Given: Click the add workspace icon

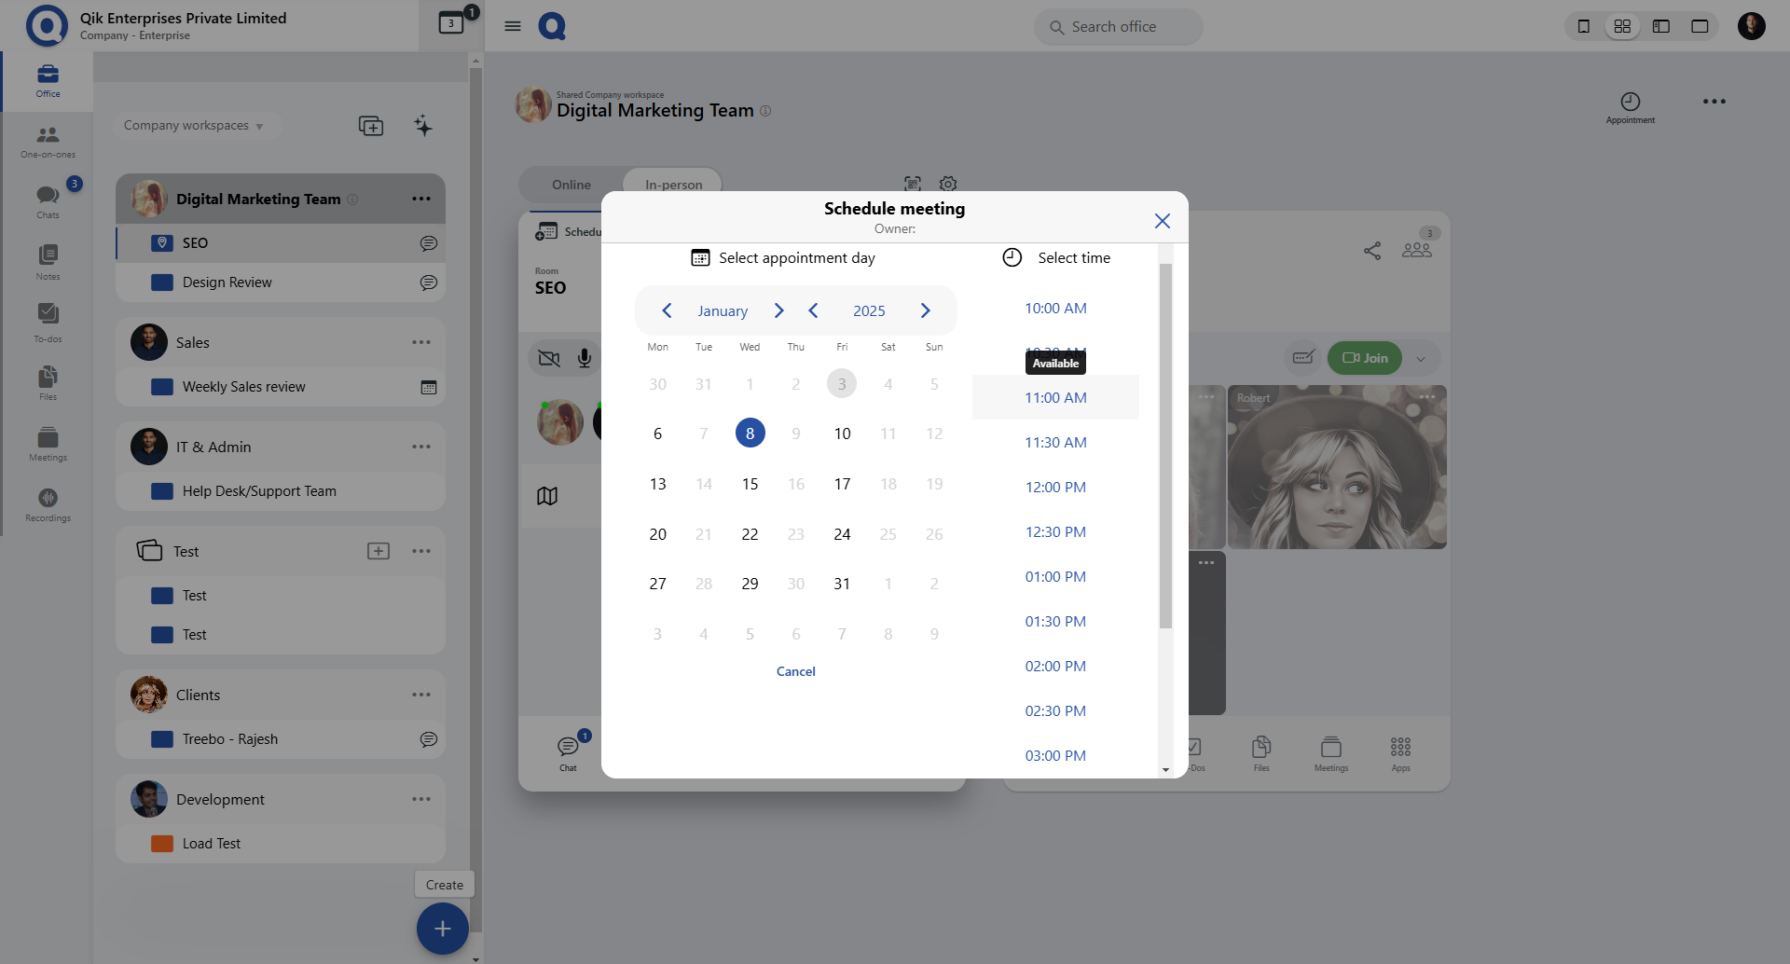Looking at the screenshot, I should 371,126.
